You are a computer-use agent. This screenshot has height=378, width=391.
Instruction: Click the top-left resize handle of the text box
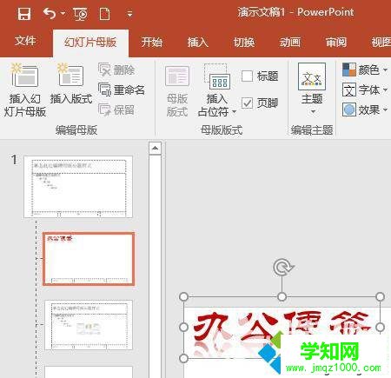pyautogui.click(x=184, y=296)
